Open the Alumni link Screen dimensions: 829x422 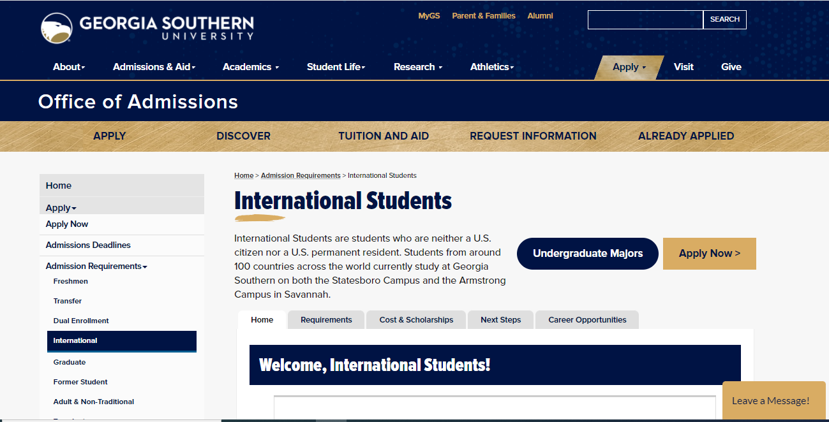[541, 16]
